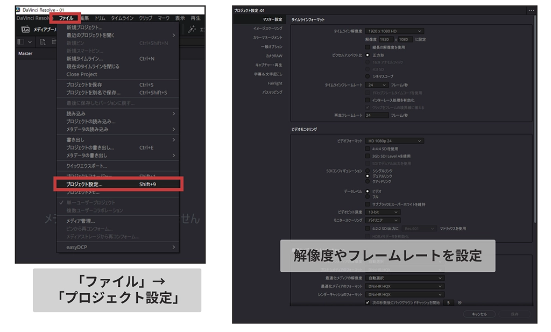551x332 pixels.
Task: Select 新規タイムライン... in the File menu
Action: (118, 59)
